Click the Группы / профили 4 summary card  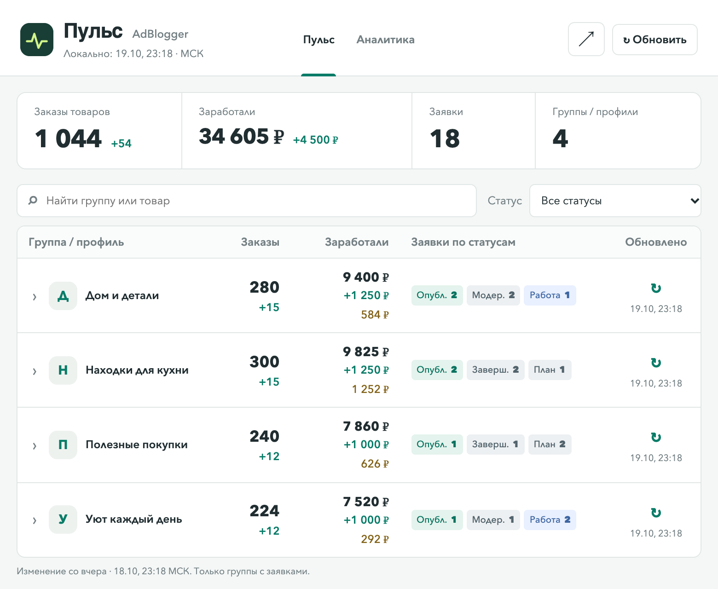point(618,131)
